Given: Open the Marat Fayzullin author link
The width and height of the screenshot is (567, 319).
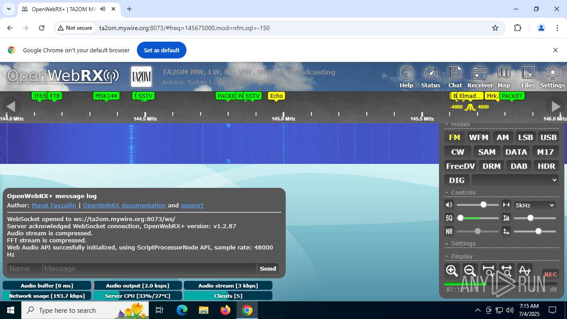Looking at the screenshot, I should (54, 205).
